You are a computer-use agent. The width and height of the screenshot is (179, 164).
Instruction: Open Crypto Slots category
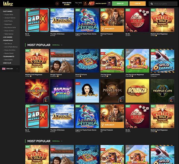(x=9, y=15)
